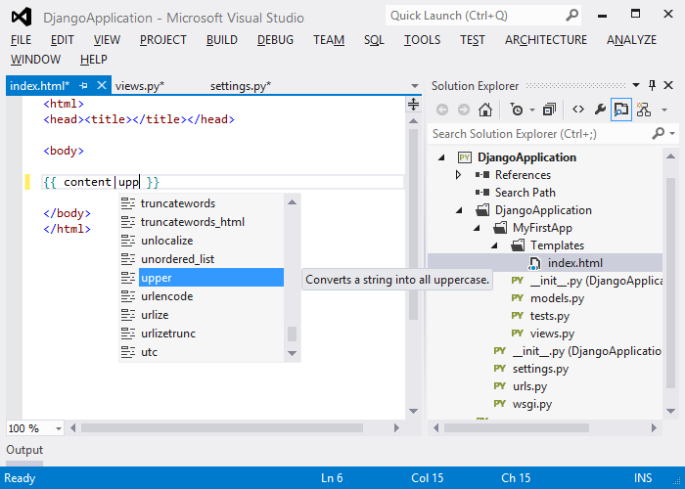The height and width of the screenshot is (489, 685).
Task: Click the editor split-window handle icon
Action: coord(413,105)
